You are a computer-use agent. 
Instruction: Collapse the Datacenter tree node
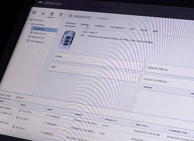pyautogui.click(x=29, y=23)
